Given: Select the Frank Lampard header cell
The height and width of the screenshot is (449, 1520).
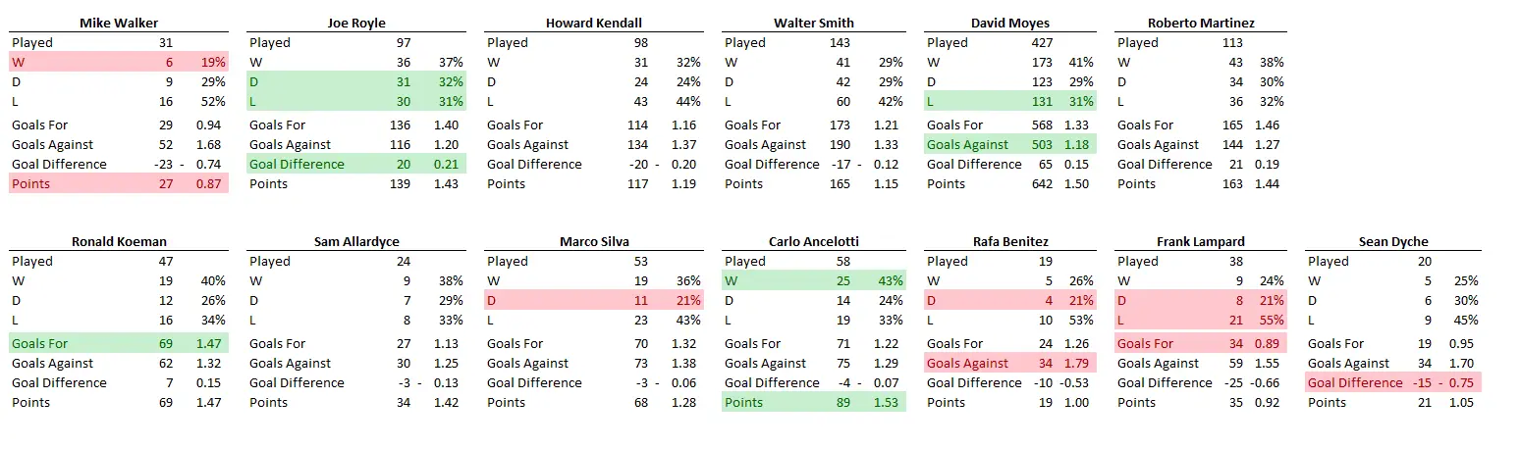Looking at the screenshot, I should point(1200,241).
